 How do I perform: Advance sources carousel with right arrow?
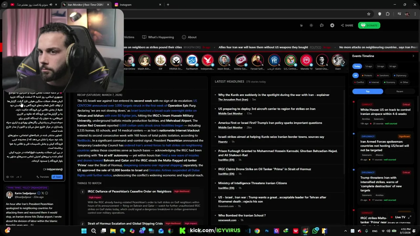click(x=344, y=62)
